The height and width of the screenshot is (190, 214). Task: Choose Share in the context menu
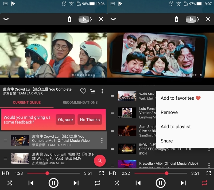185,141
